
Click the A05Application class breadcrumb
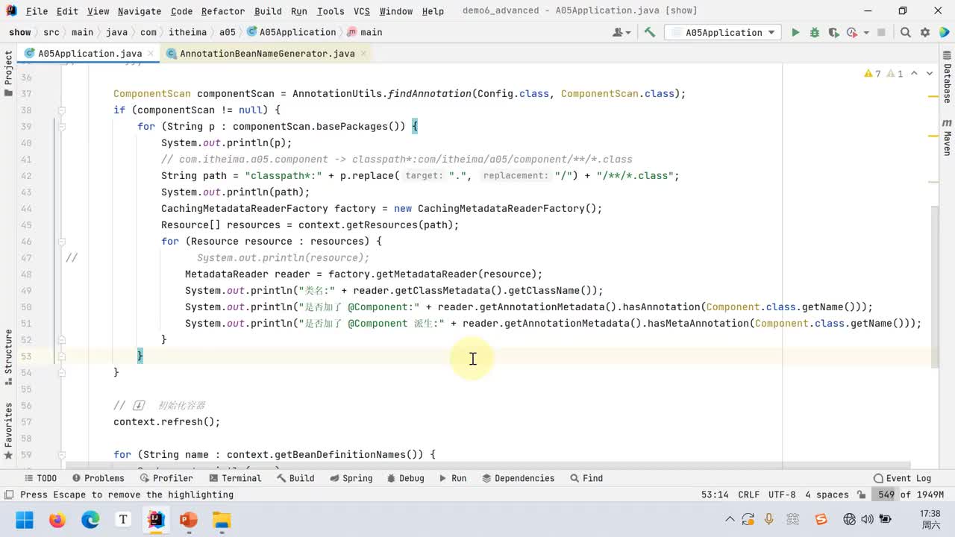[x=292, y=32]
